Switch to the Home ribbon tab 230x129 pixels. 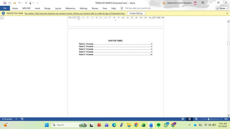15,8
